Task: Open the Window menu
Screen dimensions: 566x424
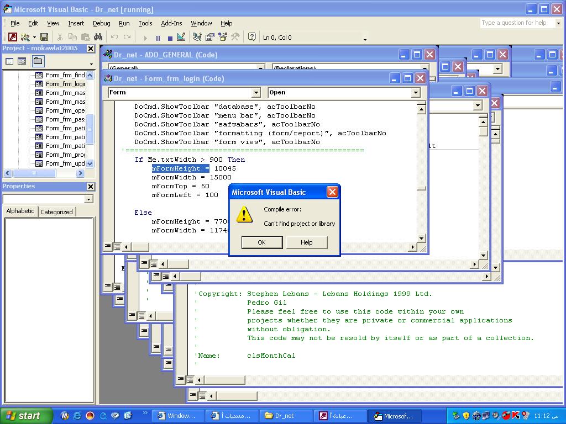Action: point(201,23)
